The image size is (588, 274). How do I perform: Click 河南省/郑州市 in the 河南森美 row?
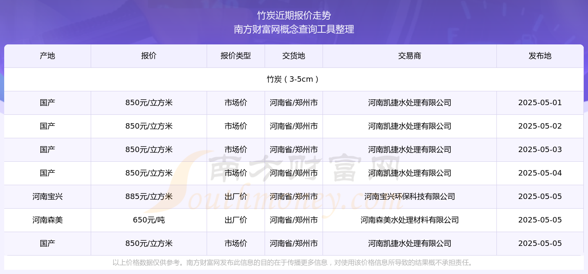click(294, 220)
